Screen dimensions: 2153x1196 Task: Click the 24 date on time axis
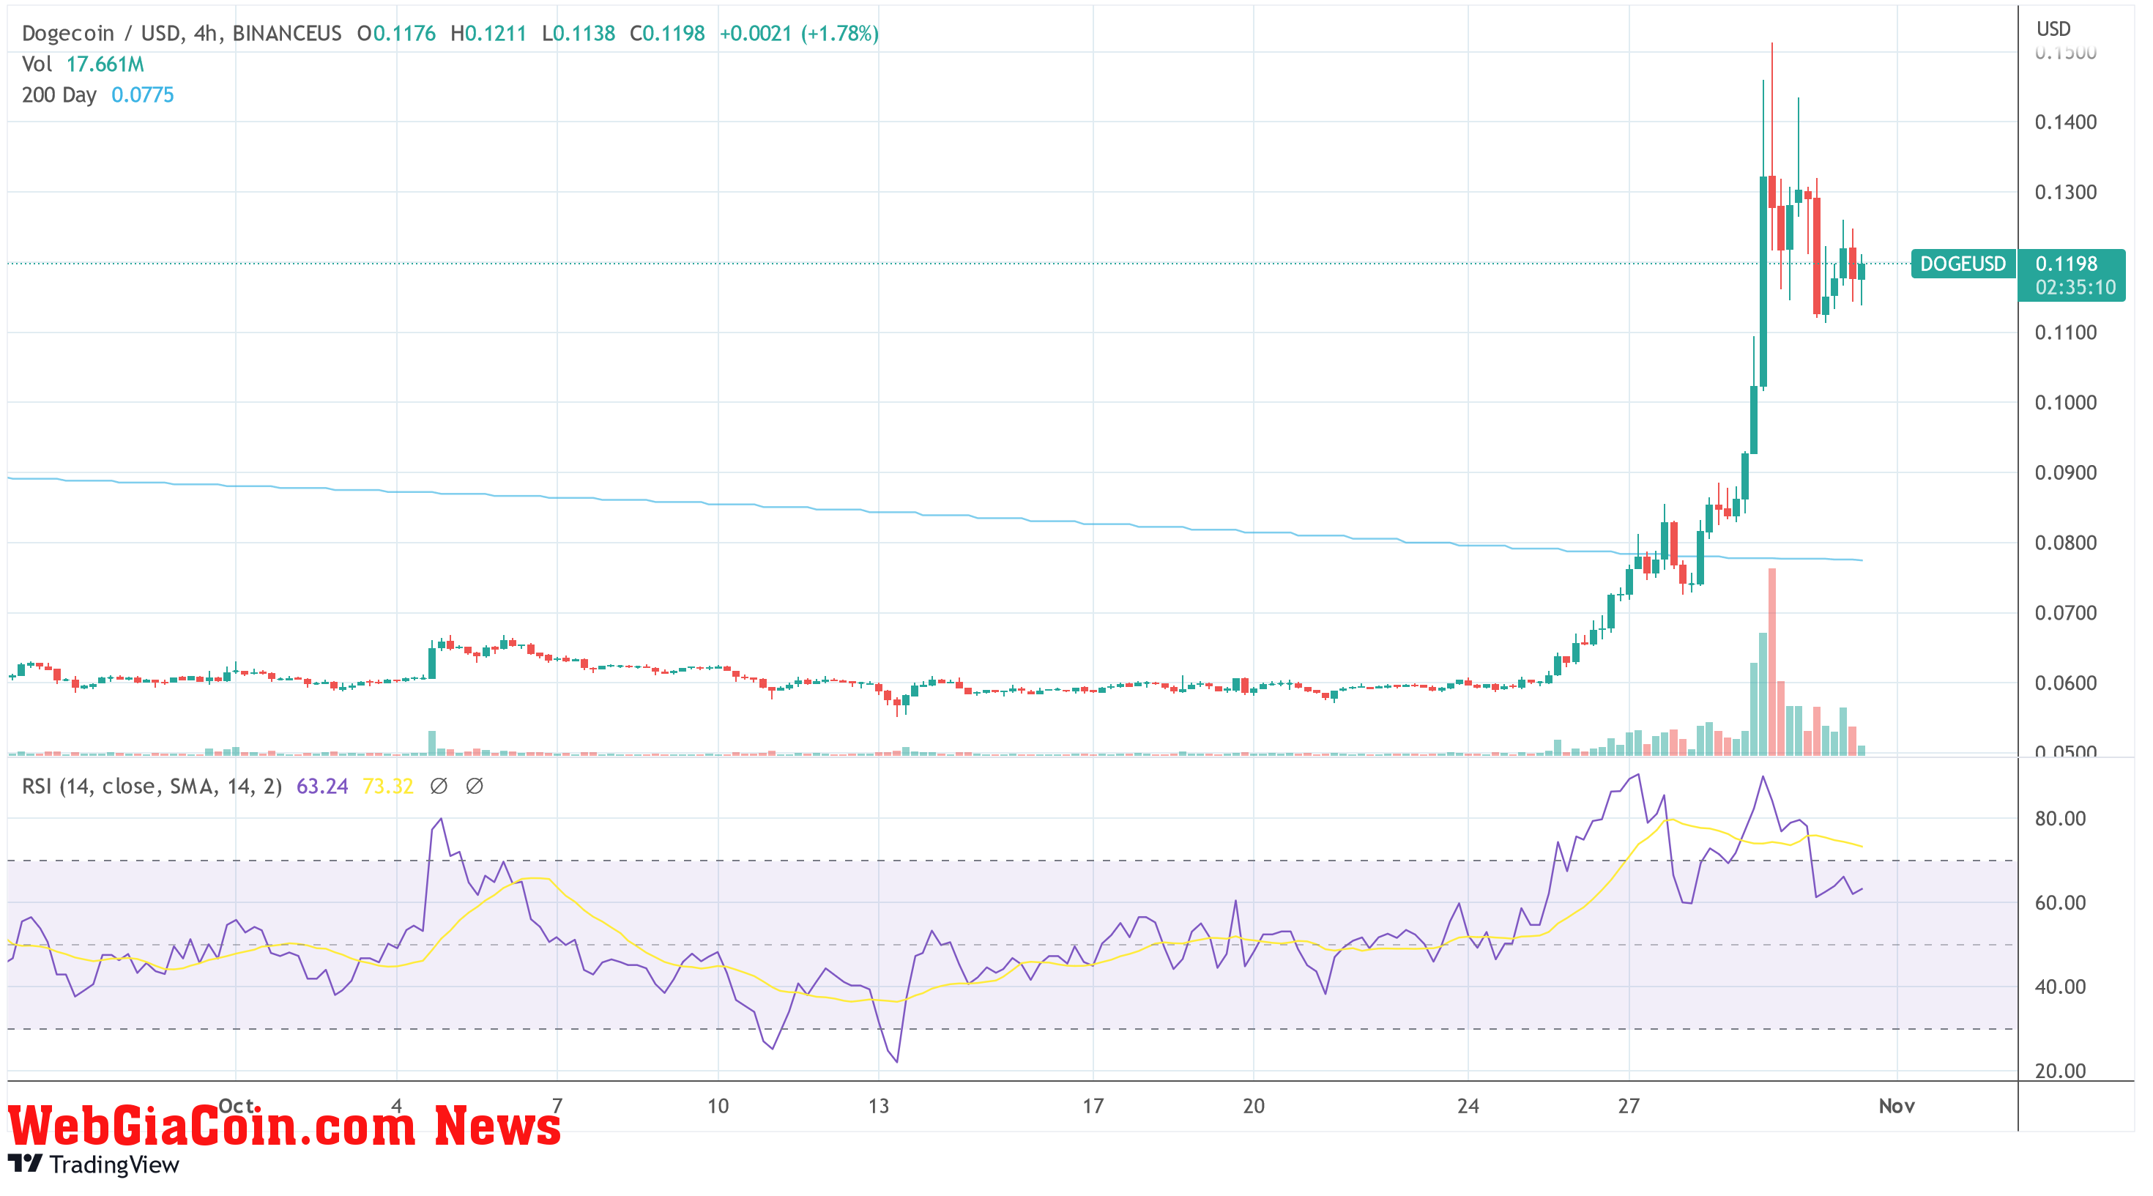click(1468, 1107)
